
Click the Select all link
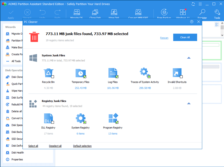click(x=33, y=146)
